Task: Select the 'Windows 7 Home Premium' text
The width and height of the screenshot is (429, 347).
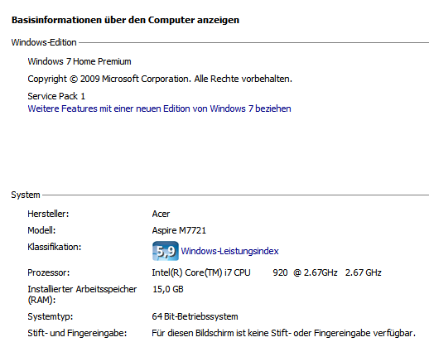Action: point(80,61)
